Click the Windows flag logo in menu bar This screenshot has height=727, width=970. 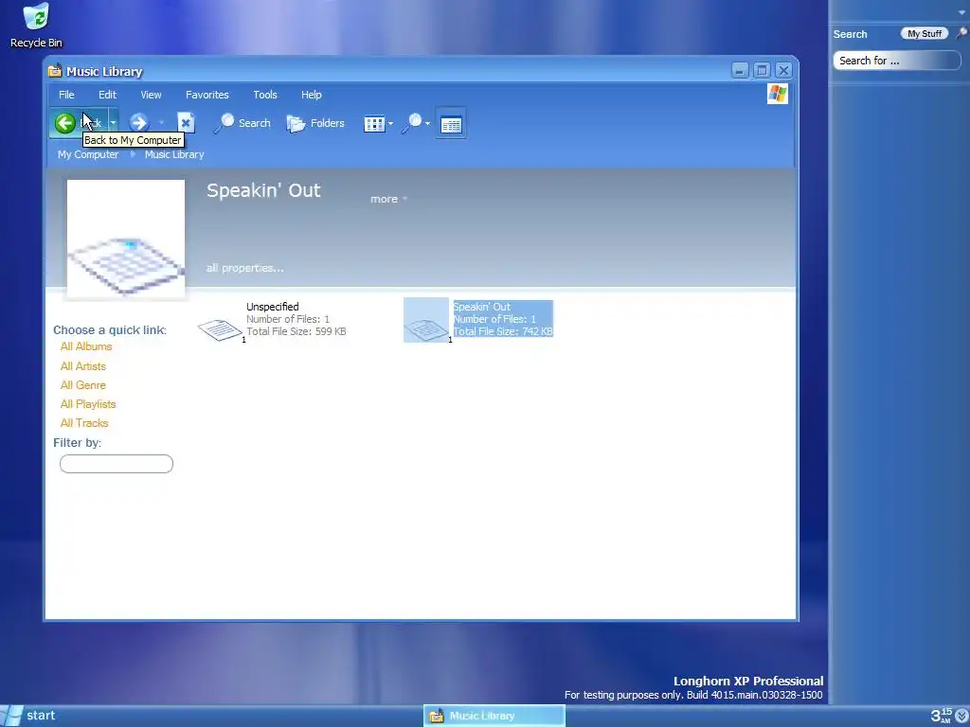pyautogui.click(x=777, y=94)
